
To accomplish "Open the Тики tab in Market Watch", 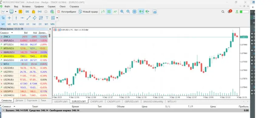I will 43,100.
